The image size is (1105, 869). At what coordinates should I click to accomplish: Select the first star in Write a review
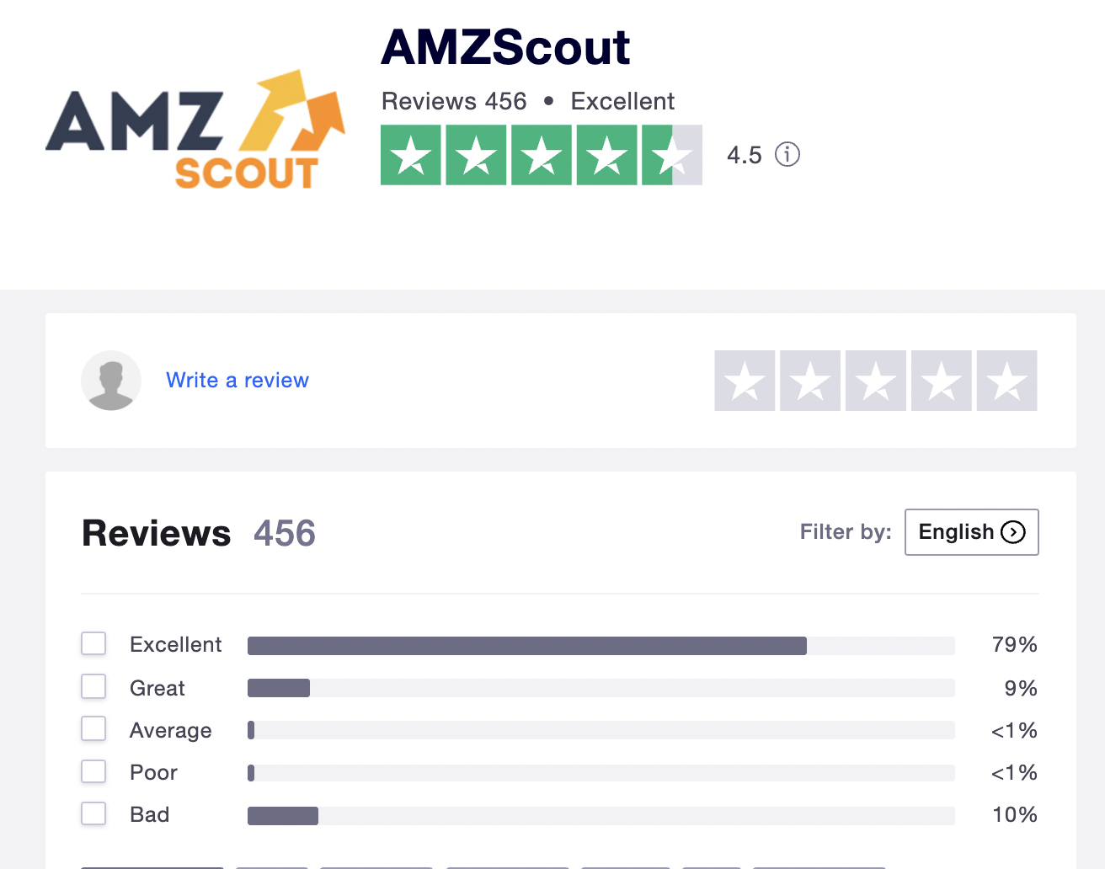tap(745, 381)
